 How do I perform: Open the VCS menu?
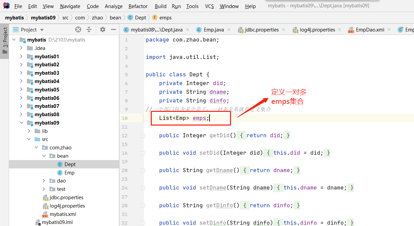pyautogui.click(x=210, y=6)
